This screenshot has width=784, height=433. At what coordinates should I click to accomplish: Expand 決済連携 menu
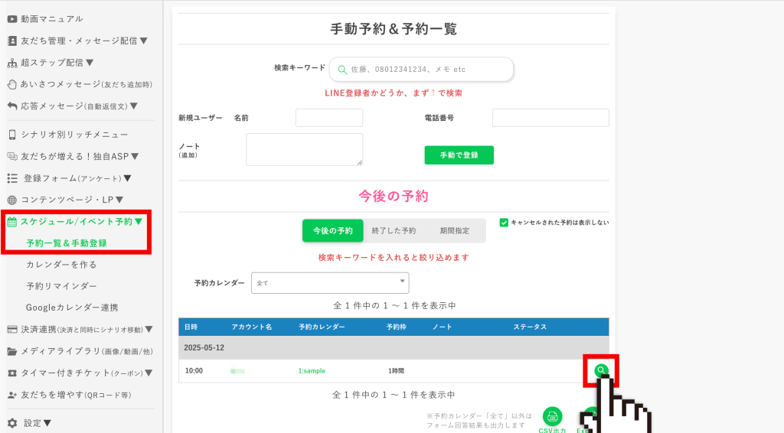[87, 330]
